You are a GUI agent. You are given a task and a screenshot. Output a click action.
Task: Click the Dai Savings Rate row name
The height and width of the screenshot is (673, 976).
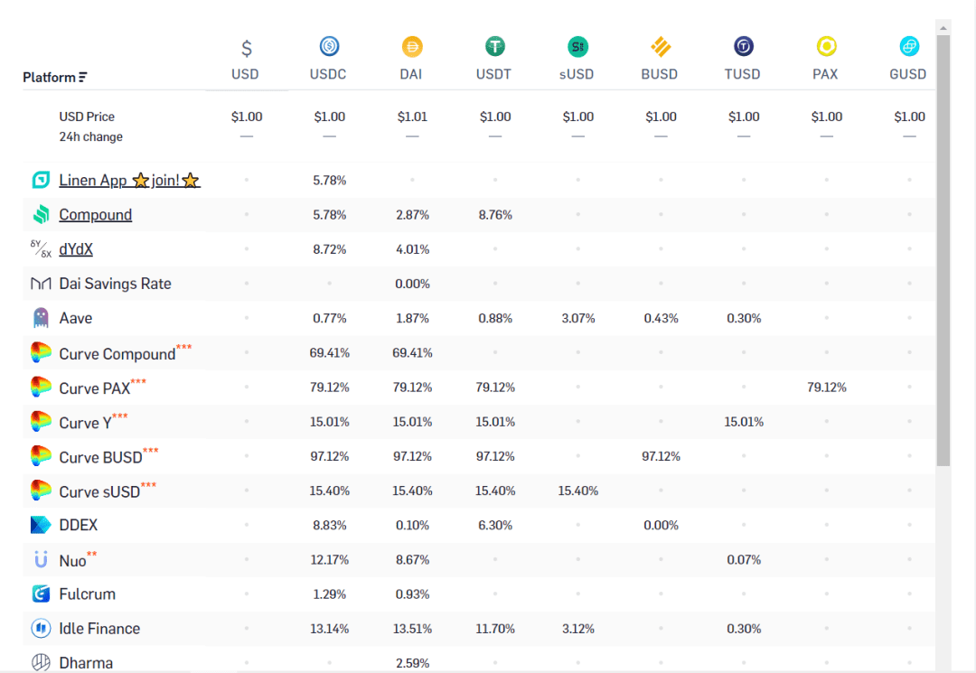tap(115, 284)
